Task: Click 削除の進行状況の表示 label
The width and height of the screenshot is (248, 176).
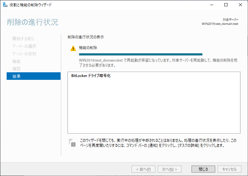Action: click(x=86, y=37)
